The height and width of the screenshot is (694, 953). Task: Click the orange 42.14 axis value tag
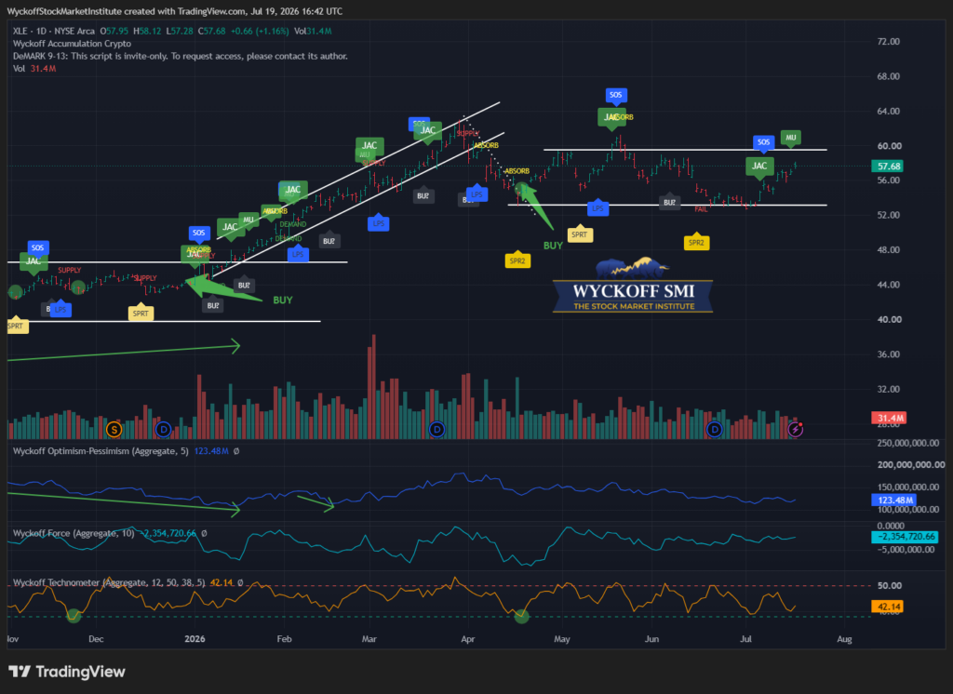click(x=887, y=607)
